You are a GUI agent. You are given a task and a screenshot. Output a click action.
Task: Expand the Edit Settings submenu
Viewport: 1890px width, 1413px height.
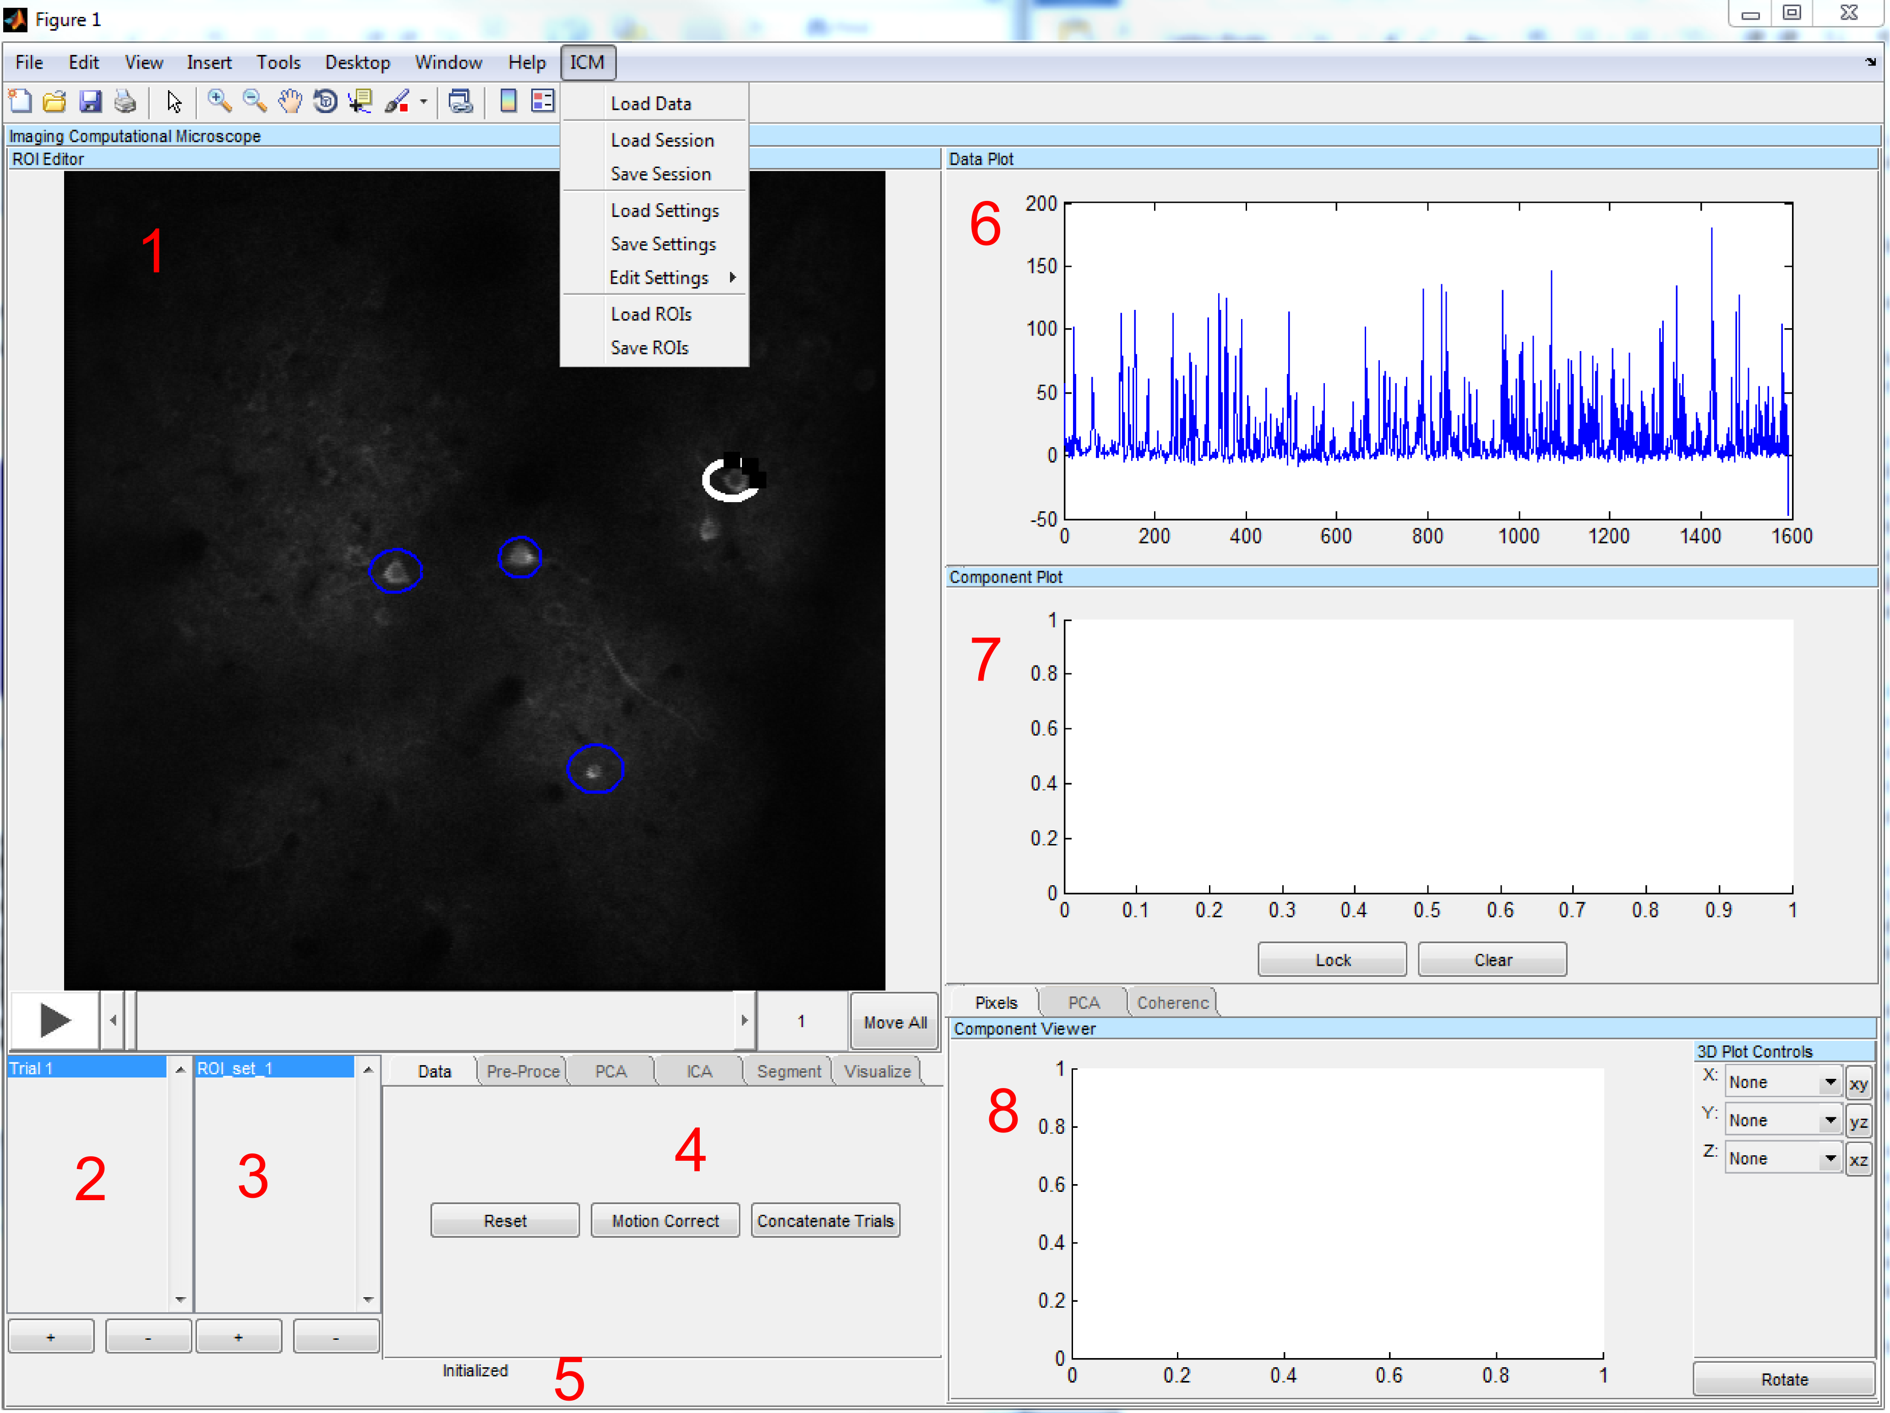pyautogui.click(x=659, y=277)
